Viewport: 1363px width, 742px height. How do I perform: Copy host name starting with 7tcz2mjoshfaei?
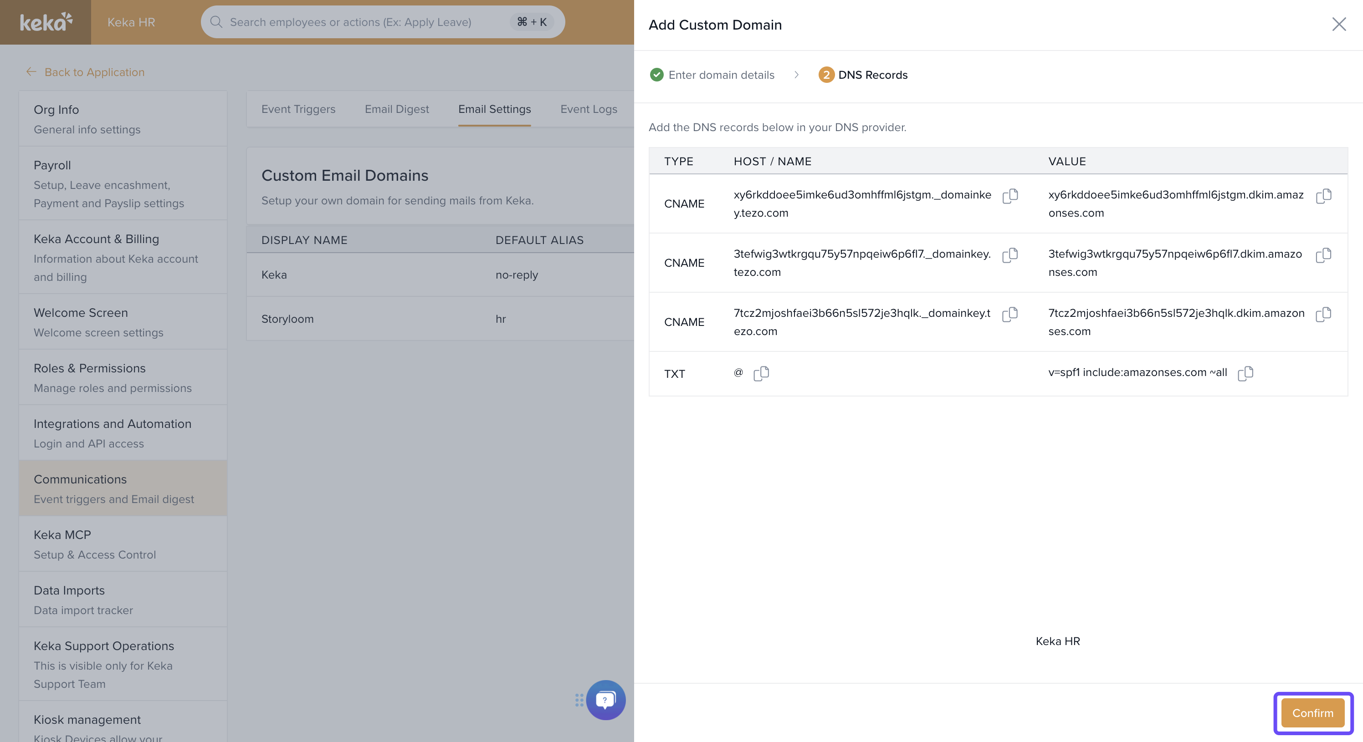[1010, 314]
